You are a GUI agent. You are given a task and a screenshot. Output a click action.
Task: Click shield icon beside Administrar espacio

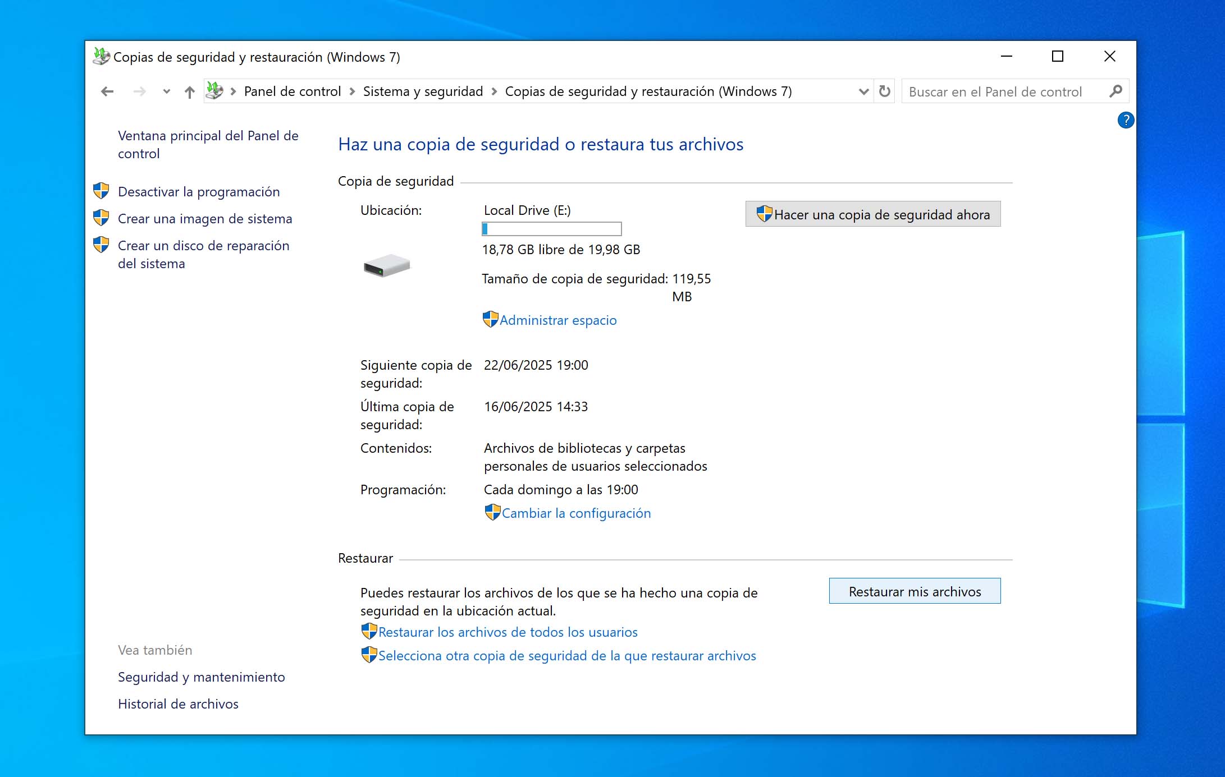(x=491, y=319)
